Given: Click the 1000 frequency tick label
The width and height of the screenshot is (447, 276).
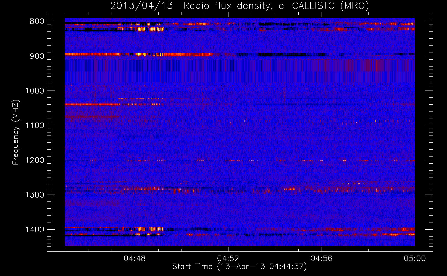Looking at the screenshot, I should (x=35, y=91).
